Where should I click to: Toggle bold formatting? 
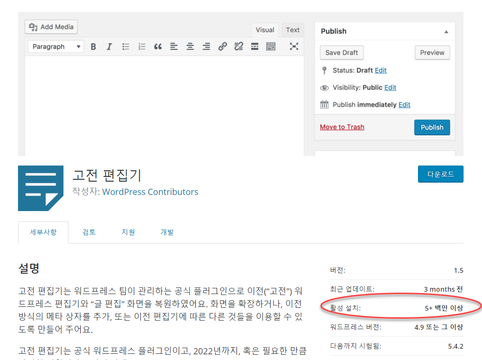tap(93, 46)
